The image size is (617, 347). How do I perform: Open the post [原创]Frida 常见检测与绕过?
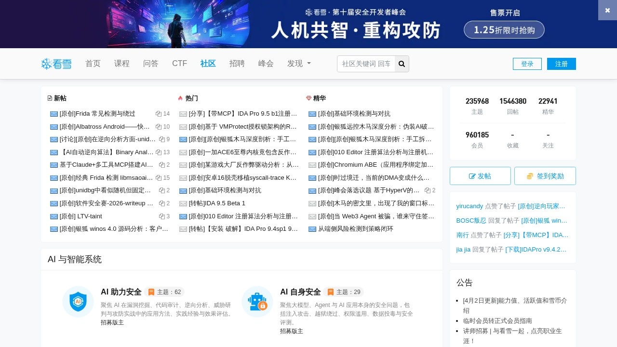tap(97, 114)
